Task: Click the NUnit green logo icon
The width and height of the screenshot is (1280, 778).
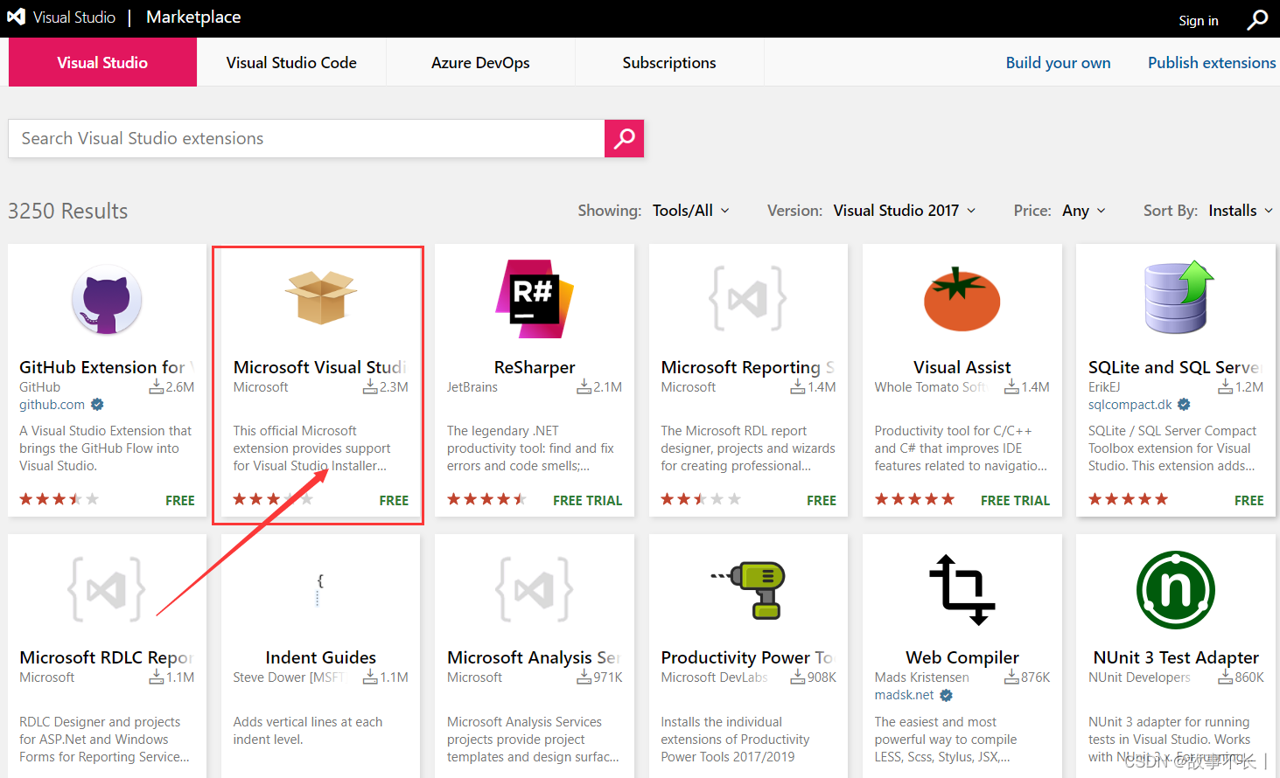Action: [1176, 590]
